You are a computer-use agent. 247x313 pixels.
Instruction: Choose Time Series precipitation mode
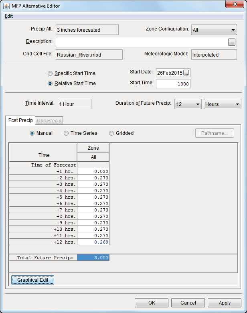67,133
